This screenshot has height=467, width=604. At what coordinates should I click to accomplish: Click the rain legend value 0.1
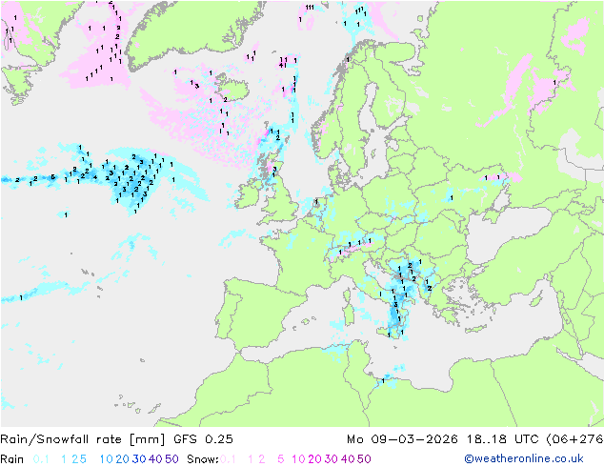[41, 459]
